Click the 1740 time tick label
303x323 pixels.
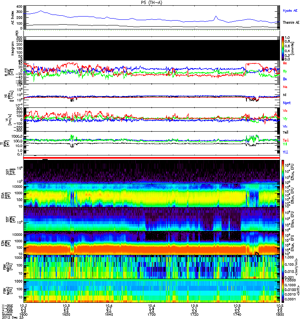click(x=237, y=315)
